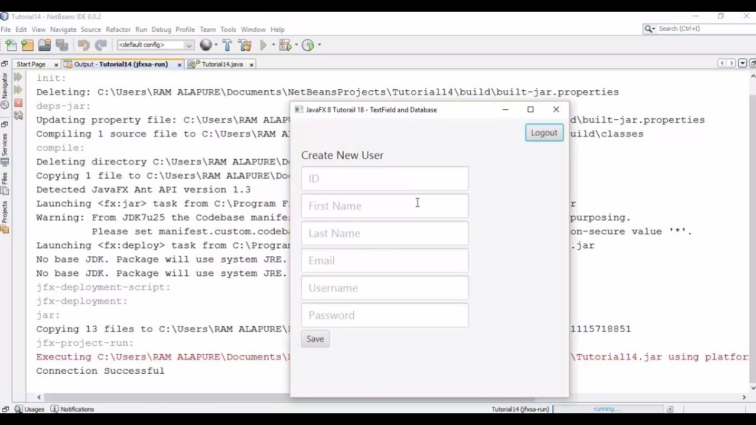
Task: Click the Open Project toolbar icon
Action: click(45, 45)
